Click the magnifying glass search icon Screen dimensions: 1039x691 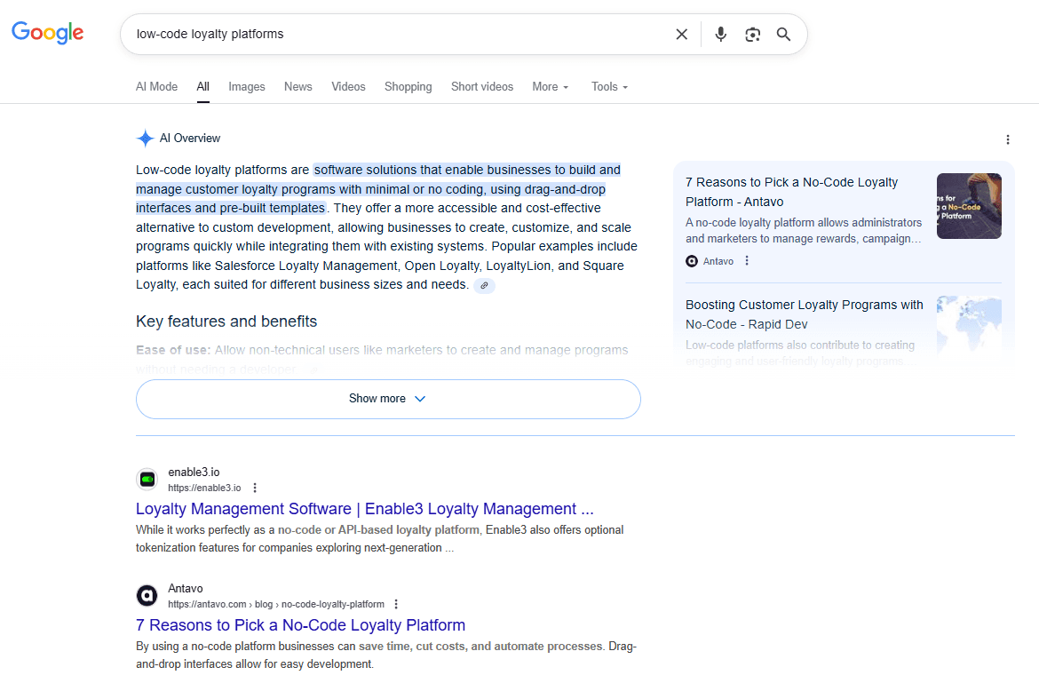click(x=783, y=35)
